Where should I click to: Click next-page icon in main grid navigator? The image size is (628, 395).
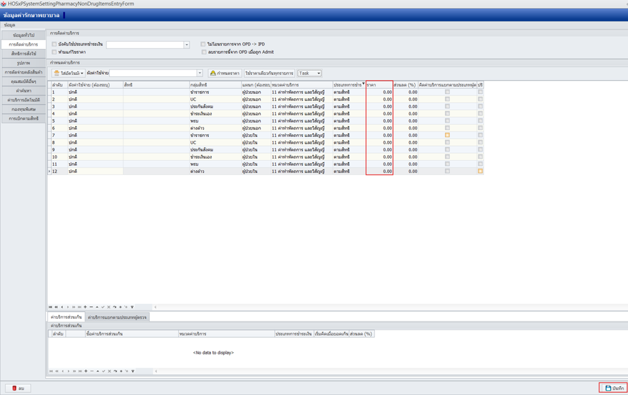coord(74,307)
